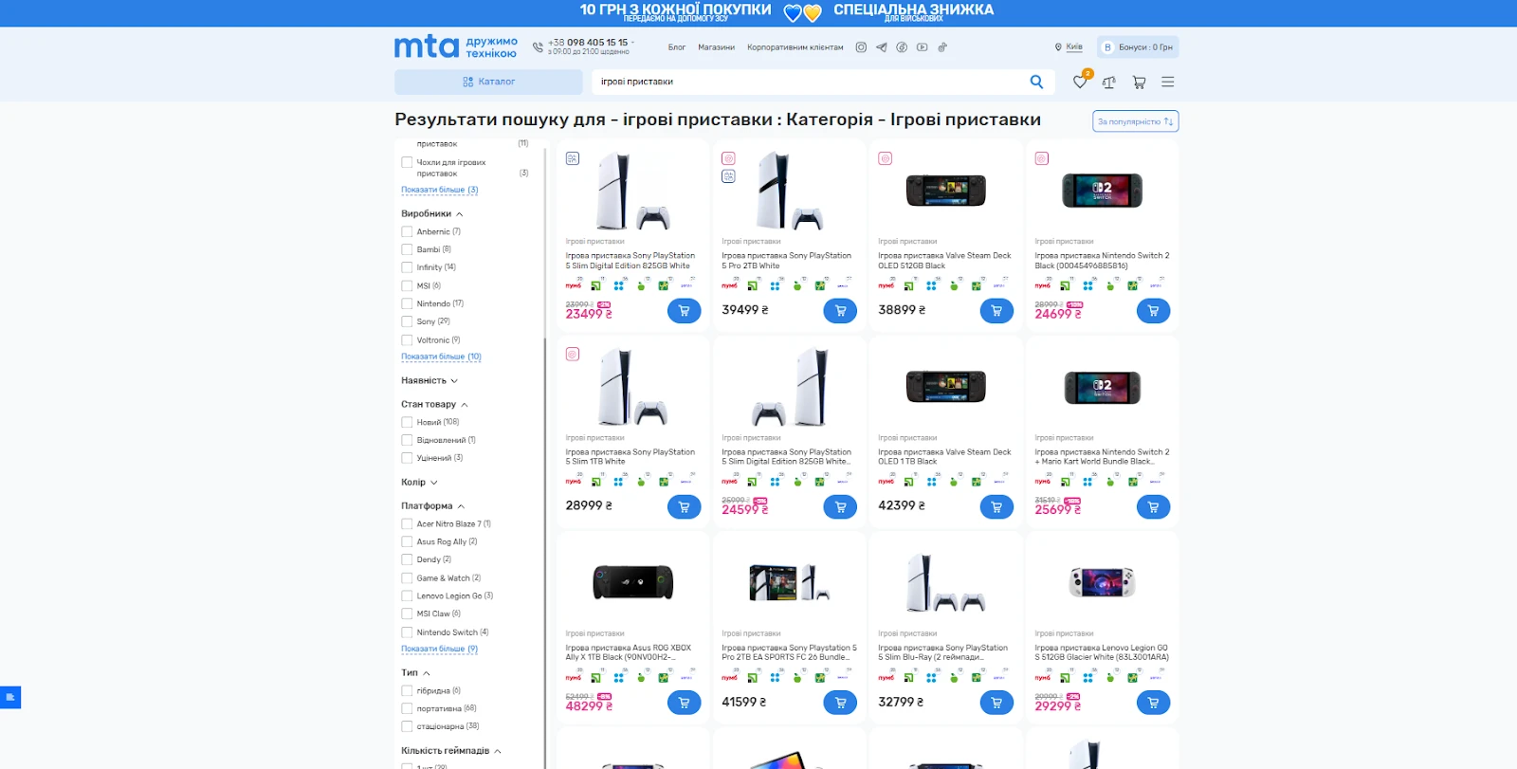The height and width of the screenshot is (769, 1517).
Task: Collapse the Платформа filter section
Action: pos(433,506)
